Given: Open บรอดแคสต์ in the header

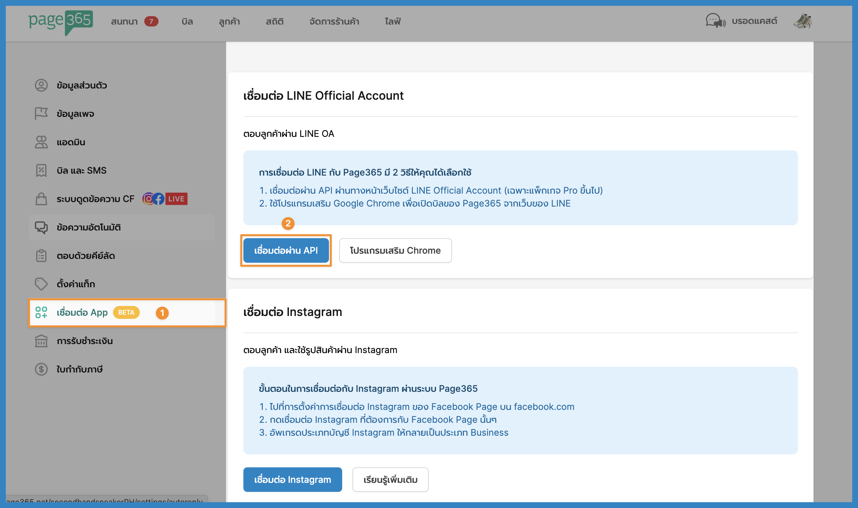Looking at the screenshot, I should tap(754, 21).
